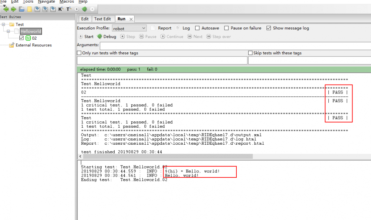This screenshot has width=371, height=220.
Task: Click the third save-style toolbar icon
Action: (53, 9)
